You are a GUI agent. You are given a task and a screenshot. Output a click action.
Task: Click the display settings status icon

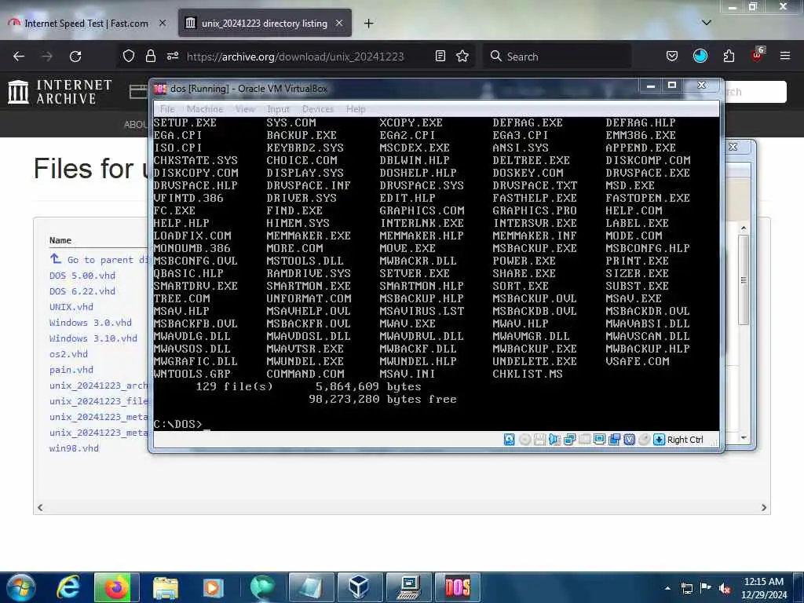[x=599, y=440]
